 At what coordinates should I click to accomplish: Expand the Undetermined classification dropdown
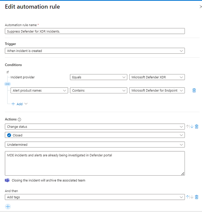pyautogui.click(x=95, y=144)
